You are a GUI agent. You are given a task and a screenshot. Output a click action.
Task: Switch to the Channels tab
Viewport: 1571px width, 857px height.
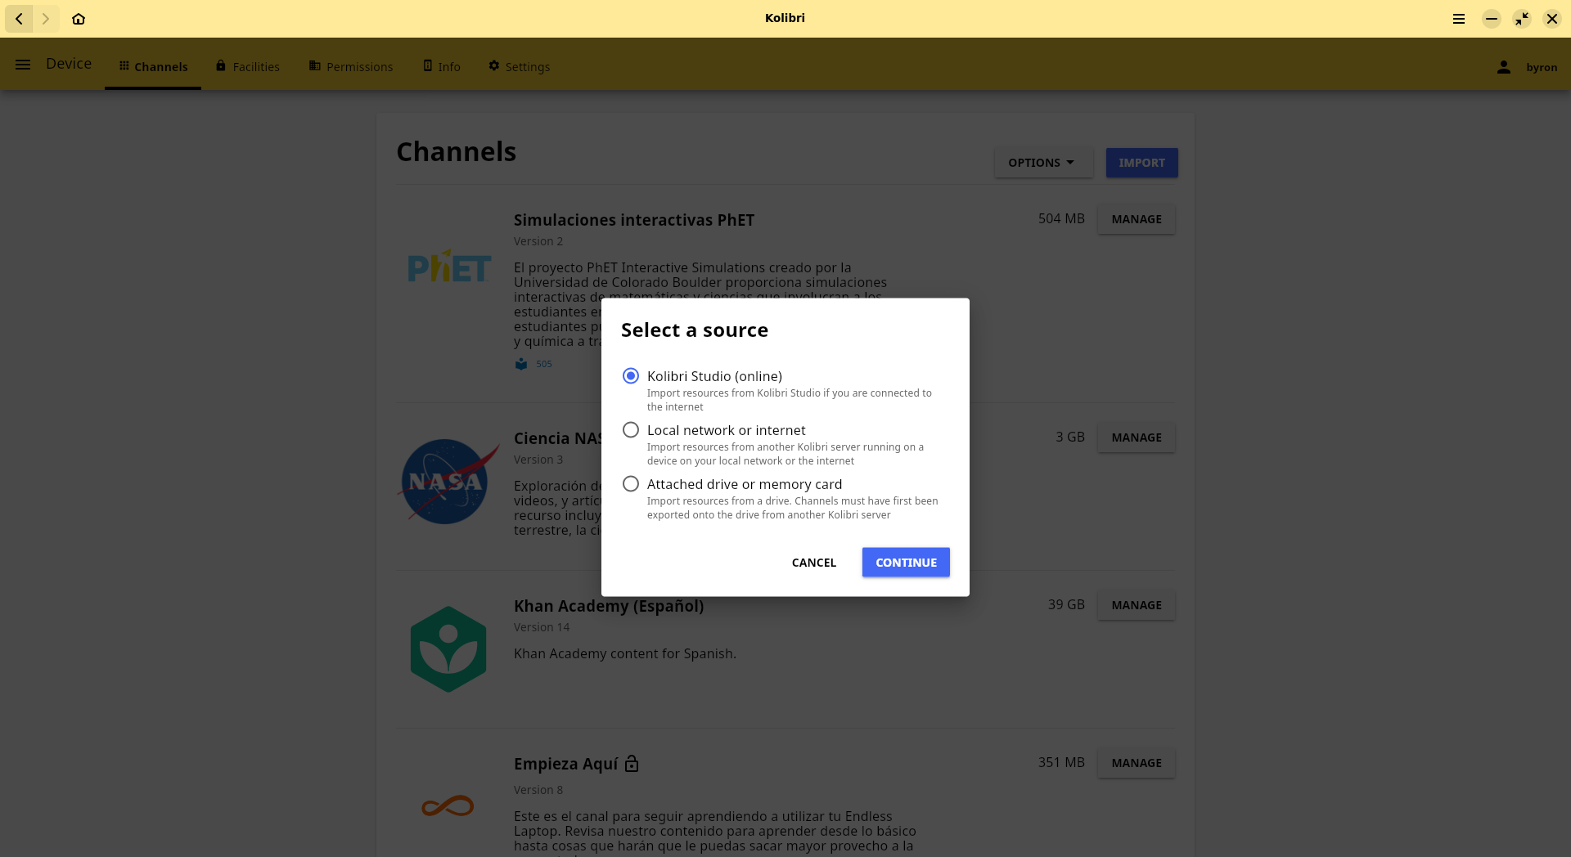coord(153,67)
